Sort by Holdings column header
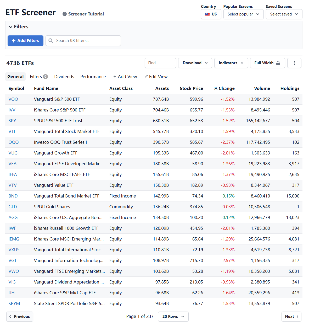This screenshot has width=309, height=326. tap(290, 88)
